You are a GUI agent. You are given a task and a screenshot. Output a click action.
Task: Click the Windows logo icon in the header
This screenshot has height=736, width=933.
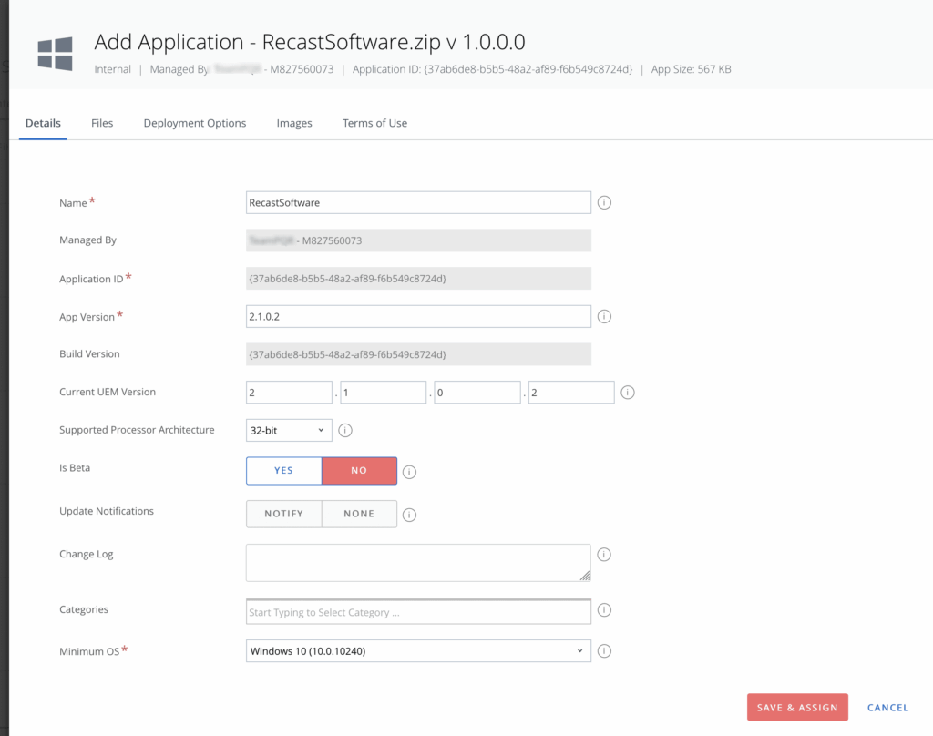(x=54, y=53)
